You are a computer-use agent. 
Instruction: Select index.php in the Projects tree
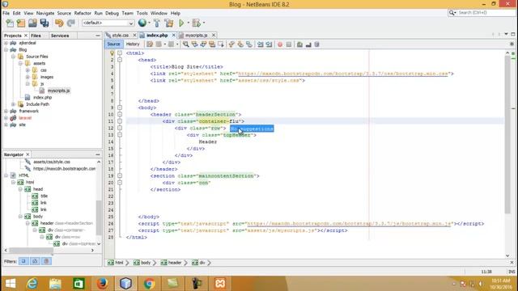tap(42, 97)
